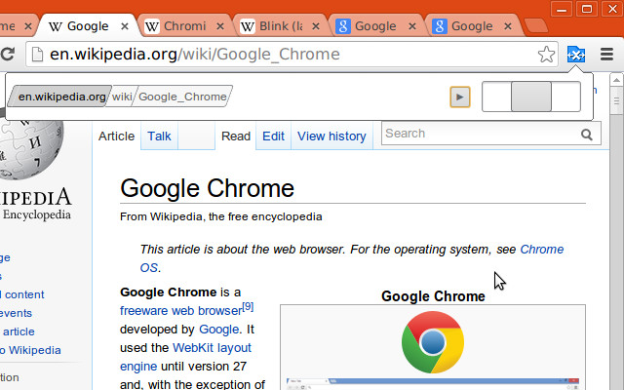This screenshot has height=390, width=624.
Task: Maximize the browser window
Action: 587,9
